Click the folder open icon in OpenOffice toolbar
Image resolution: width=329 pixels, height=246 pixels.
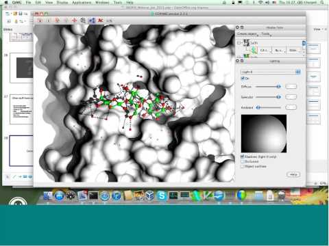point(15,14)
